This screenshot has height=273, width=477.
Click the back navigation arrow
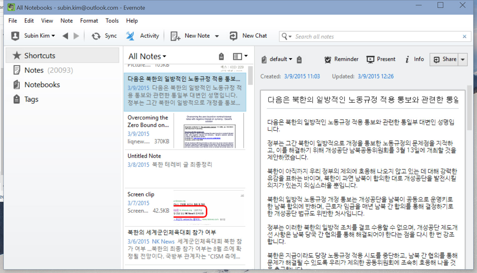(65, 36)
